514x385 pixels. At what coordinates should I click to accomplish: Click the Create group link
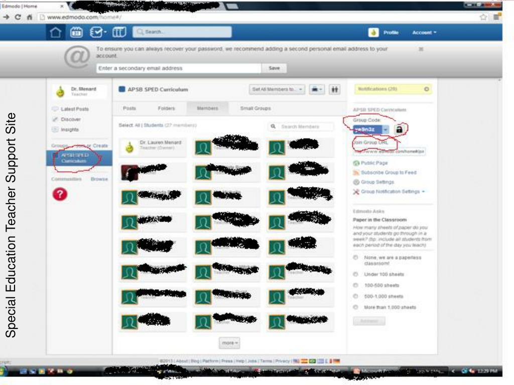coord(100,146)
